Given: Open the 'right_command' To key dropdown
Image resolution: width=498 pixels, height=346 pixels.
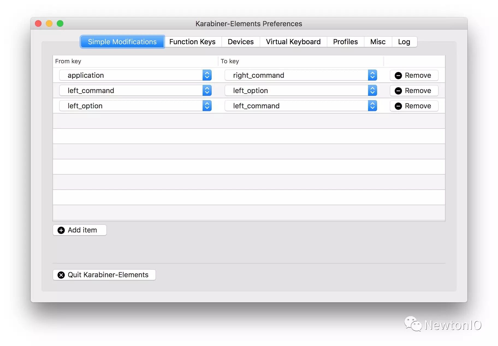Looking at the screenshot, I should [x=301, y=75].
